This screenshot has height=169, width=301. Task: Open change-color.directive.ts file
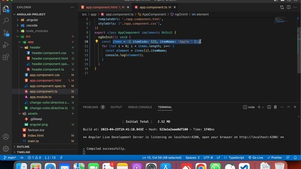coord(45,108)
